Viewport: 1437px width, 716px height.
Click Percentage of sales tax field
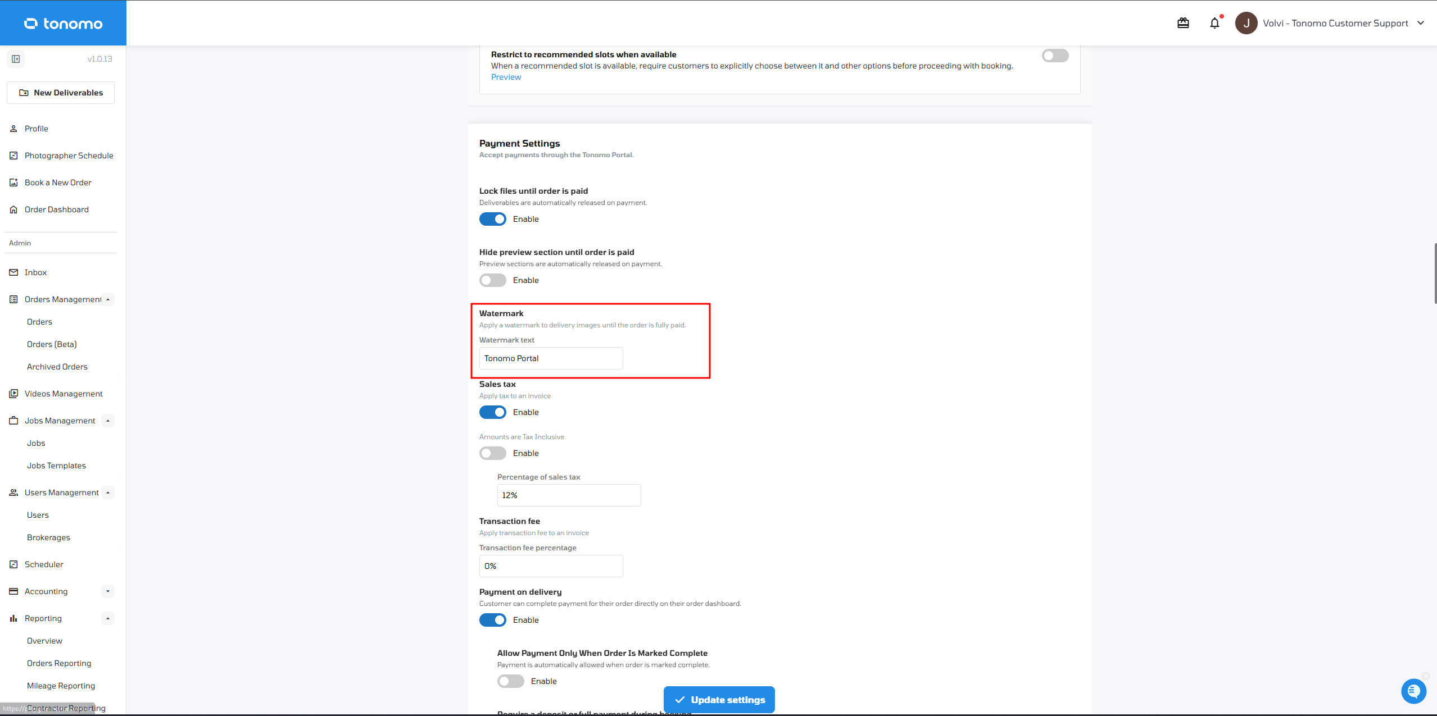click(x=569, y=495)
